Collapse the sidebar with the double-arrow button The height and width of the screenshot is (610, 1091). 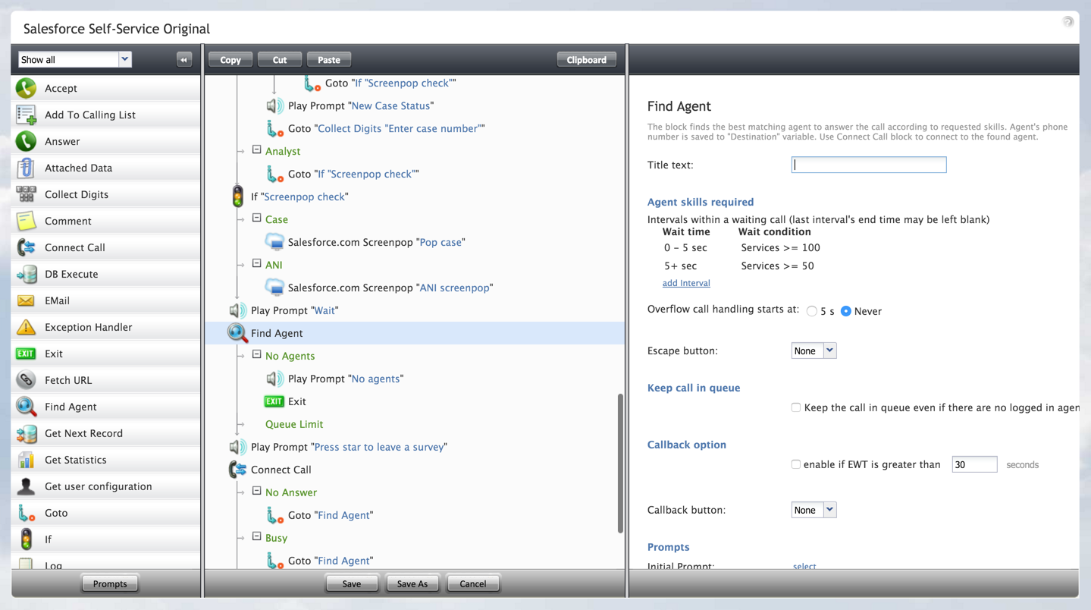tap(184, 59)
